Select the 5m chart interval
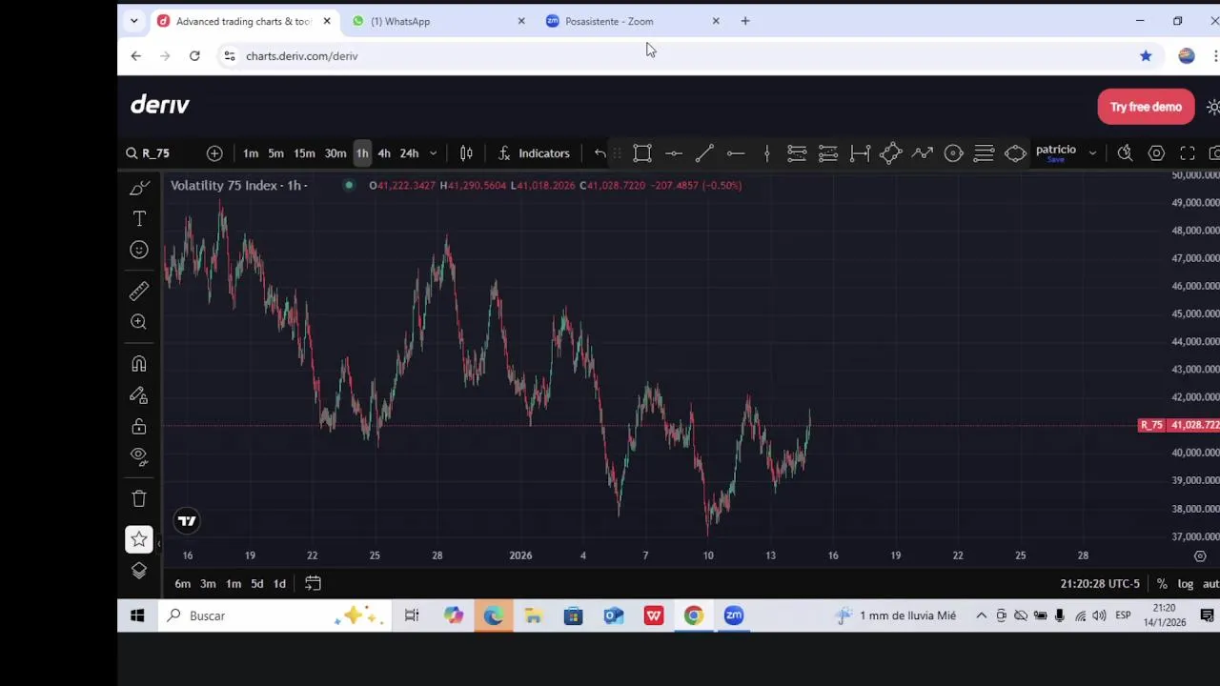This screenshot has height=686, width=1220. [x=275, y=153]
